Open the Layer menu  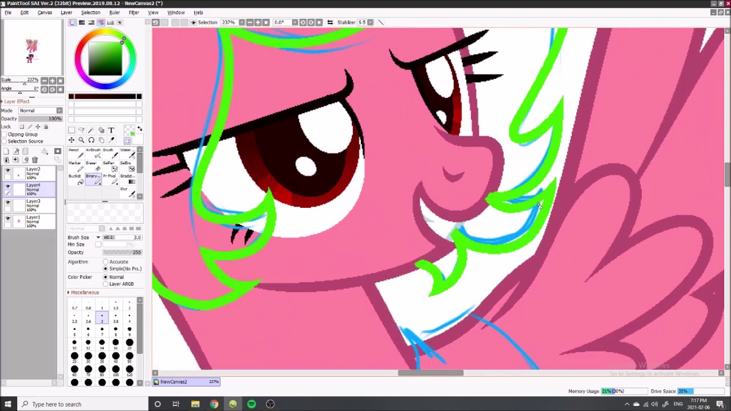[66, 13]
